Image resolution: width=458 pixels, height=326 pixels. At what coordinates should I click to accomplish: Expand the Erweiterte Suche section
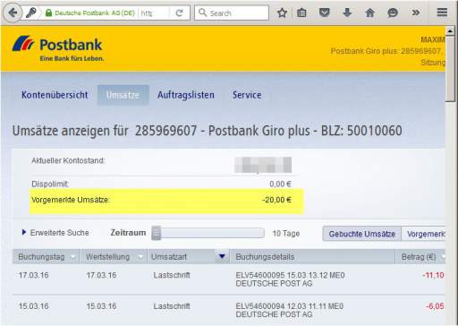55,233
